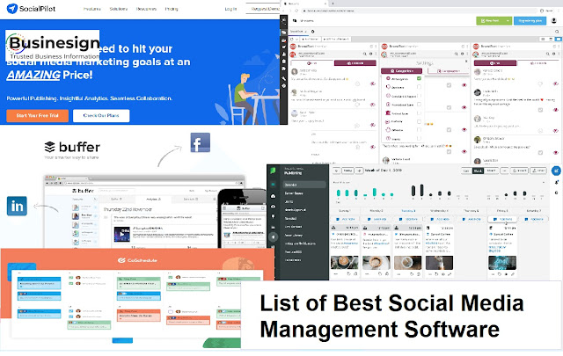This screenshot has height=356, width=563.
Task: Open Sunday's coffee post image thumbnail
Action: point(344,262)
